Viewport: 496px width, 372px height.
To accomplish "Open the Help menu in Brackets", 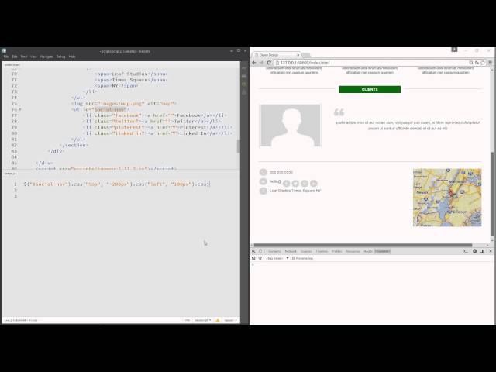I will (72, 57).
